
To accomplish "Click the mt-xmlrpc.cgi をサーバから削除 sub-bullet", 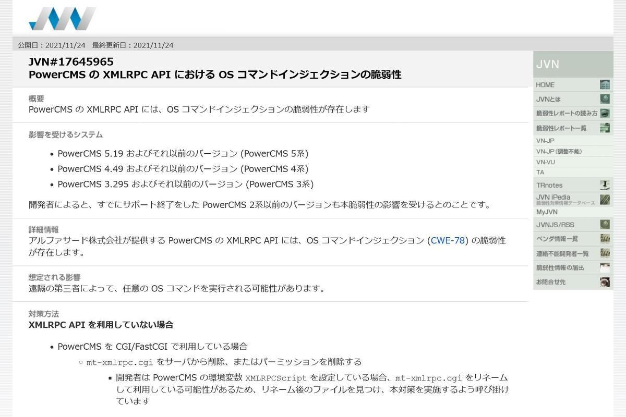I will tap(224, 362).
